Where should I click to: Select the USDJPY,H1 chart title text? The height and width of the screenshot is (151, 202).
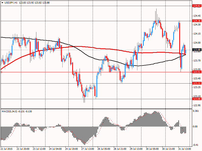pos(11,3)
